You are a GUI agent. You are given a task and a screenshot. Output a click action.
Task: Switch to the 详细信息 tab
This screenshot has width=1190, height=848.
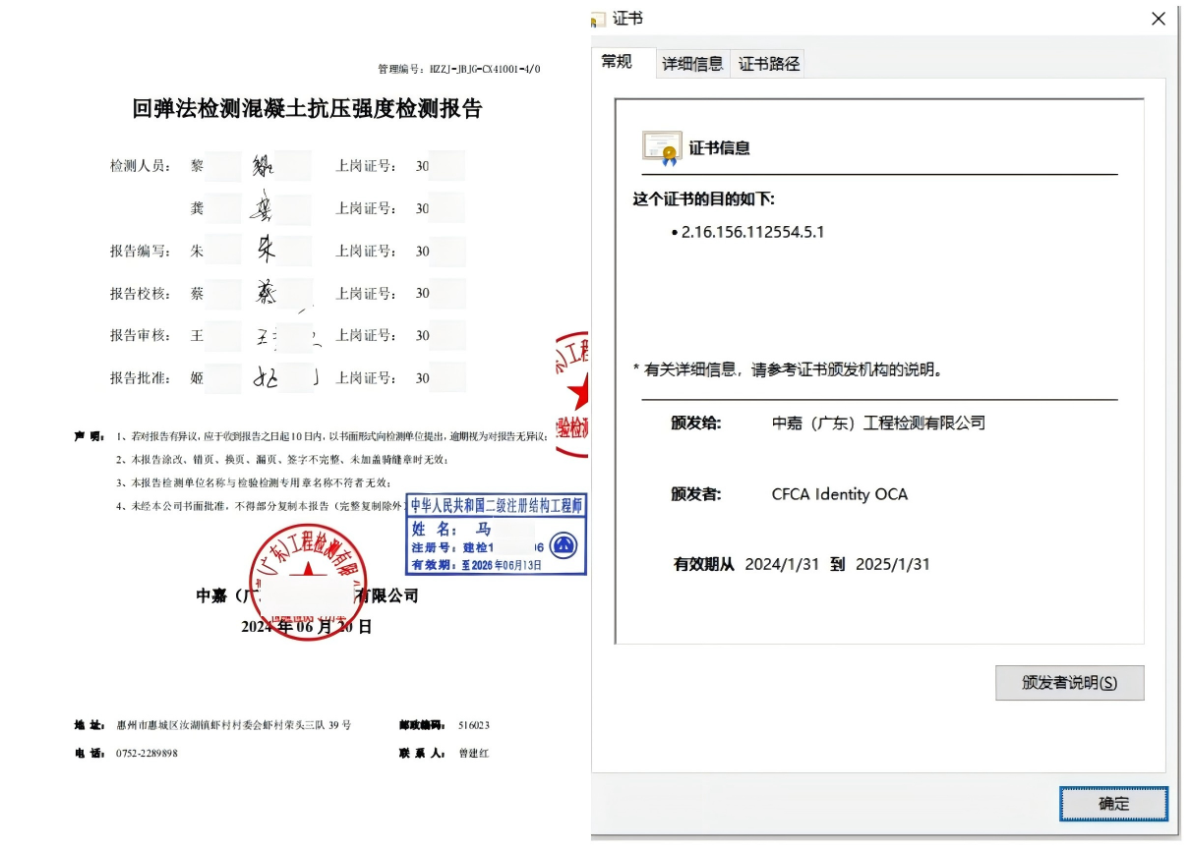[691, 63]
